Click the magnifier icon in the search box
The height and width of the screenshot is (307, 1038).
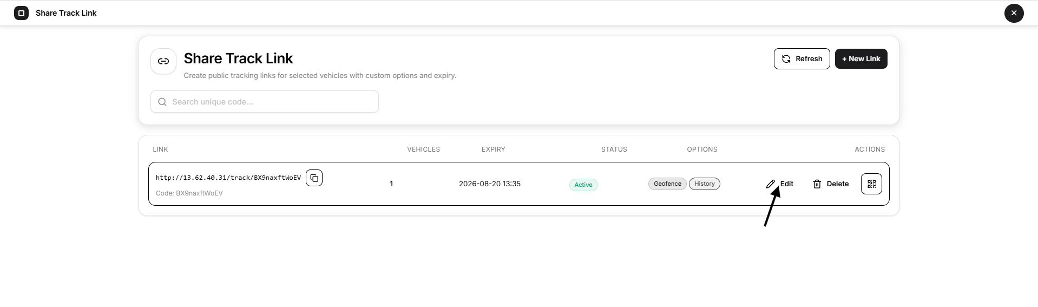click(x=162, y=102)
